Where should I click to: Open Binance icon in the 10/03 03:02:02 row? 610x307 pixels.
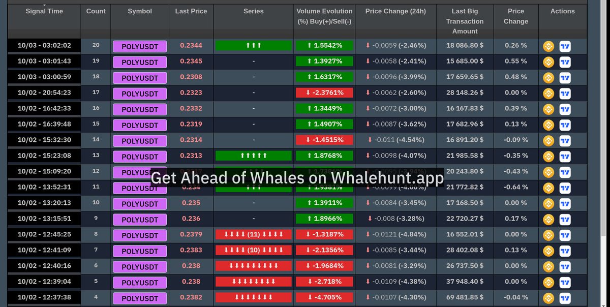(x=548, y=46)
